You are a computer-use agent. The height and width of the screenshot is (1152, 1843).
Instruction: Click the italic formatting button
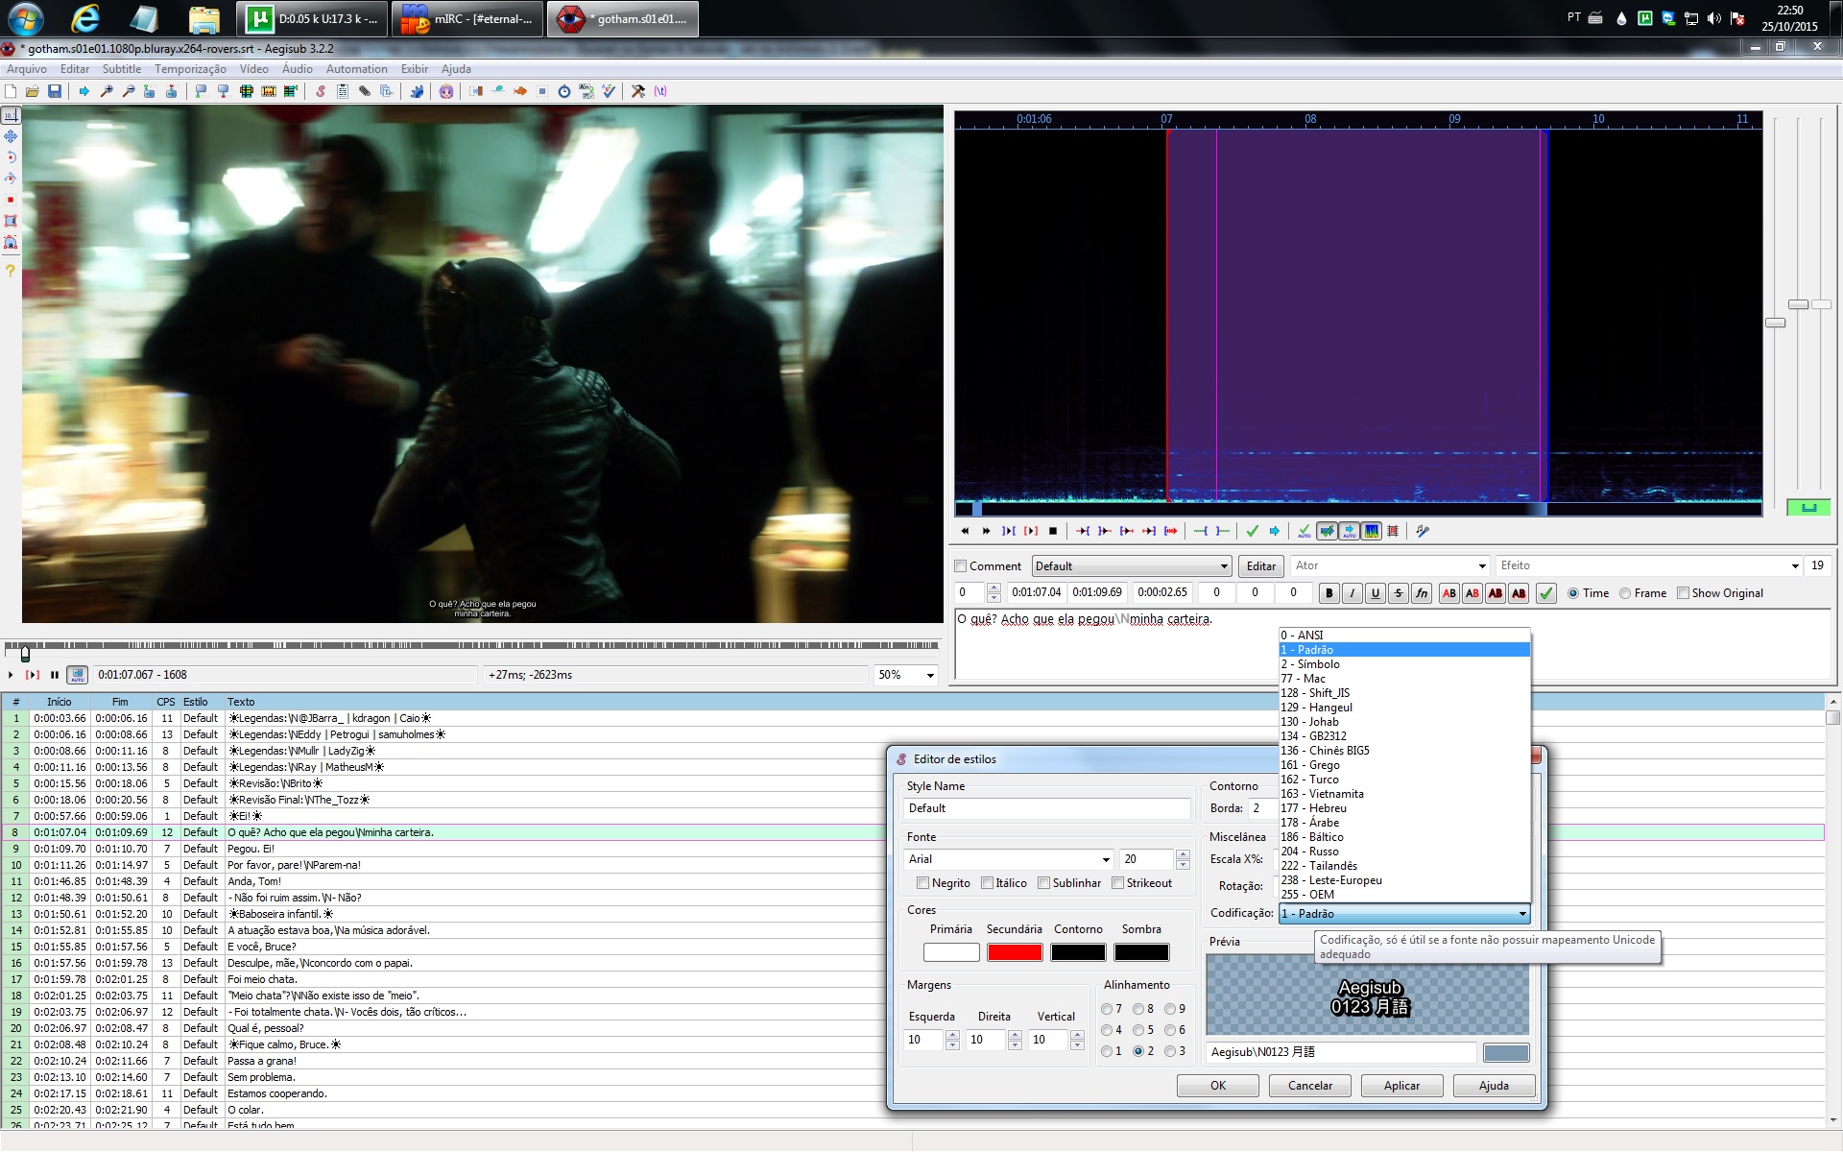tap(1352, 593)
